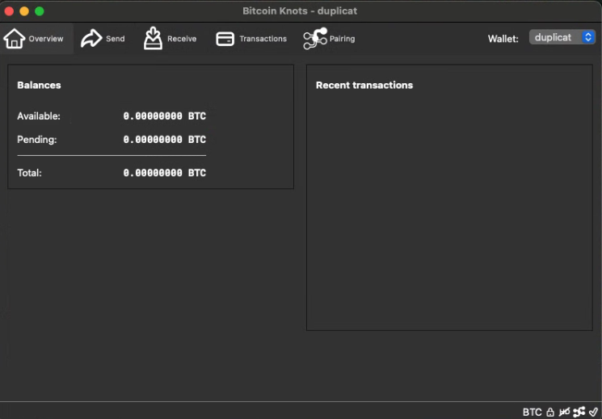Click the sync checkmark status icon
Viewport: 602px width, 419px height.
pyautogui.click(x=594, y=412)
